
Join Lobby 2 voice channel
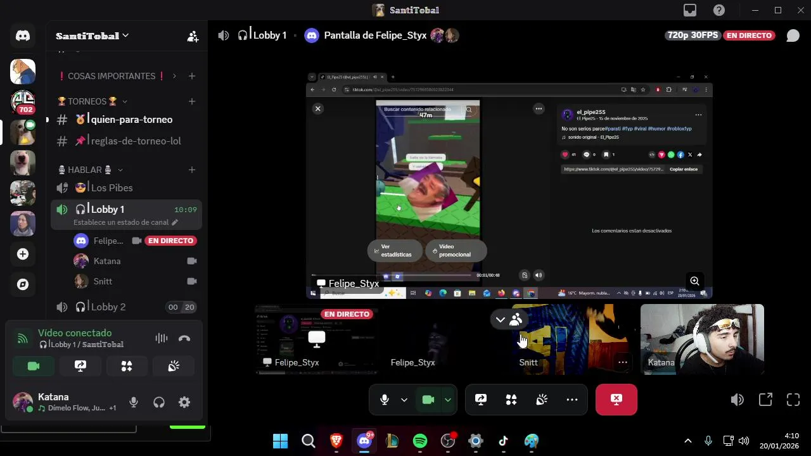127,307
